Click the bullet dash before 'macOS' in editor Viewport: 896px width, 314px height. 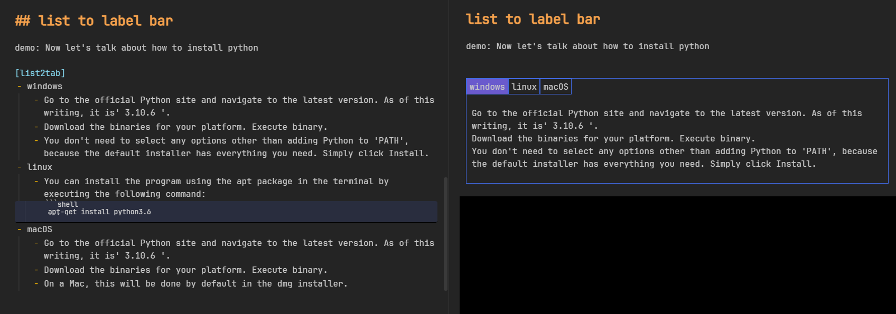[x=20, y=230]
